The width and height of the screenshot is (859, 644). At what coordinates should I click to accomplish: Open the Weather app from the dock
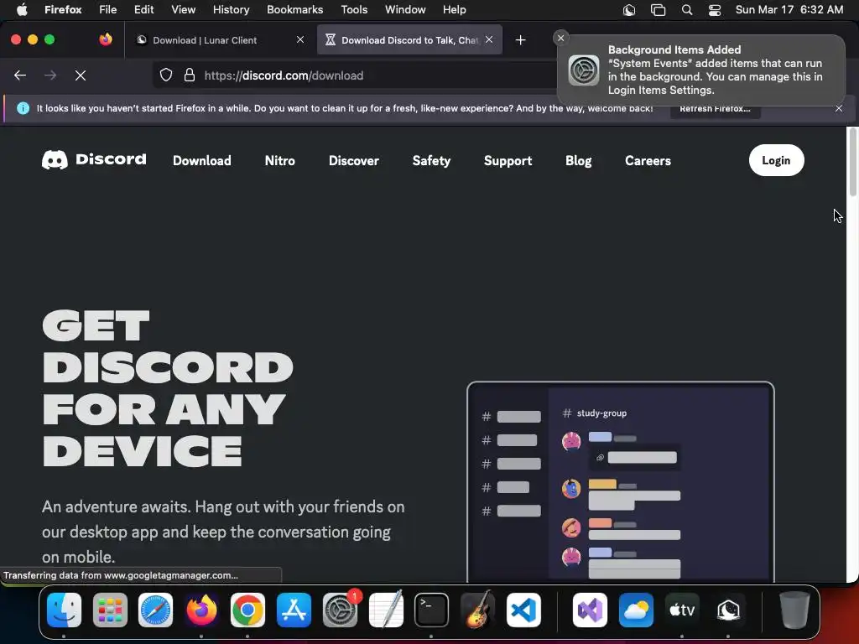click(x=636, y=610)
